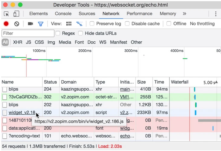Sort by the Name column header
This screenshot has height=151, width=221.
(22, 82)
